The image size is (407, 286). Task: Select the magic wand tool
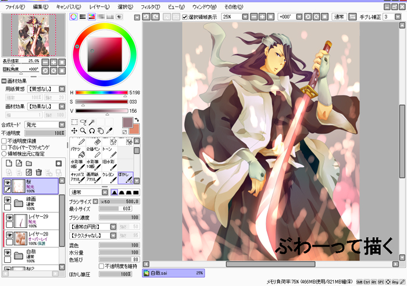coord(92,122)
